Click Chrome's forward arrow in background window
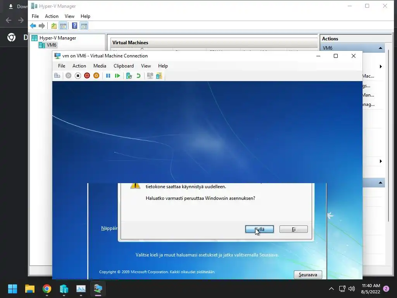Viewport: 397px width, 298px height. tap(21, 20)
